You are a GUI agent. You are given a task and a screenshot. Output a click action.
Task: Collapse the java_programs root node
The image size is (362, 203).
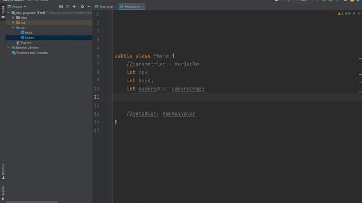coord(8,12)
